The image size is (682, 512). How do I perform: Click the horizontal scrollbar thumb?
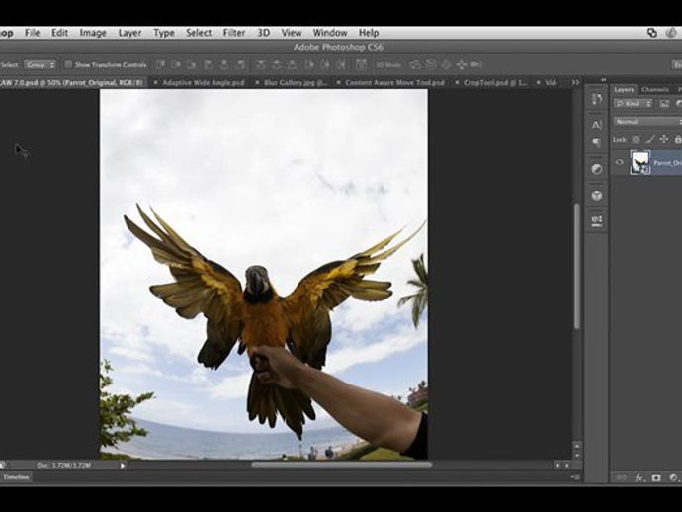click(x=342, y=465)
